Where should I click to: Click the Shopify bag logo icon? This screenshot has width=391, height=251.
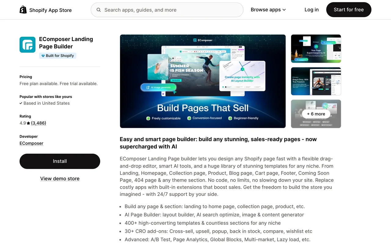[x=23, y=10]
